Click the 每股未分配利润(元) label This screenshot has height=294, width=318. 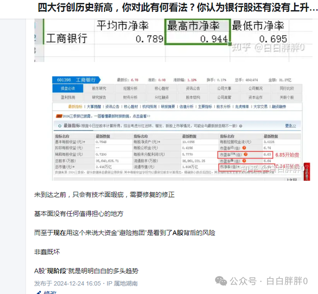tap(149, 154)
